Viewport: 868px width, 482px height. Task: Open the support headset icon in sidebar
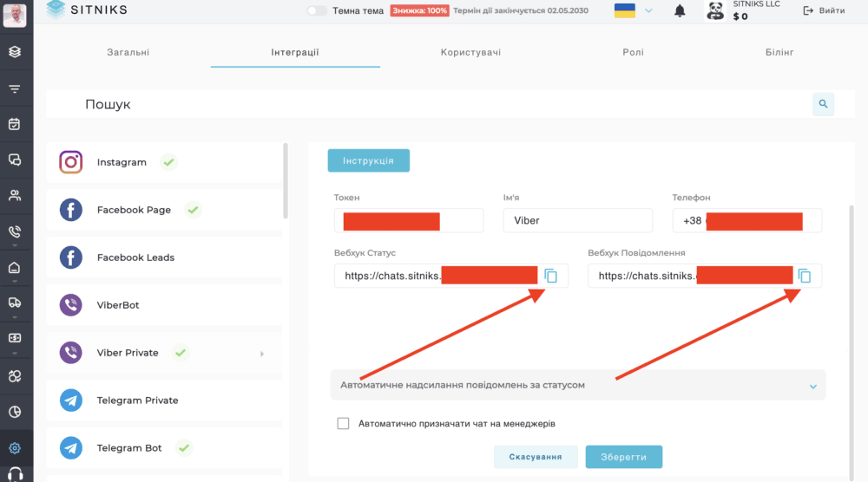pyautogui.click(x=15, y=475)
